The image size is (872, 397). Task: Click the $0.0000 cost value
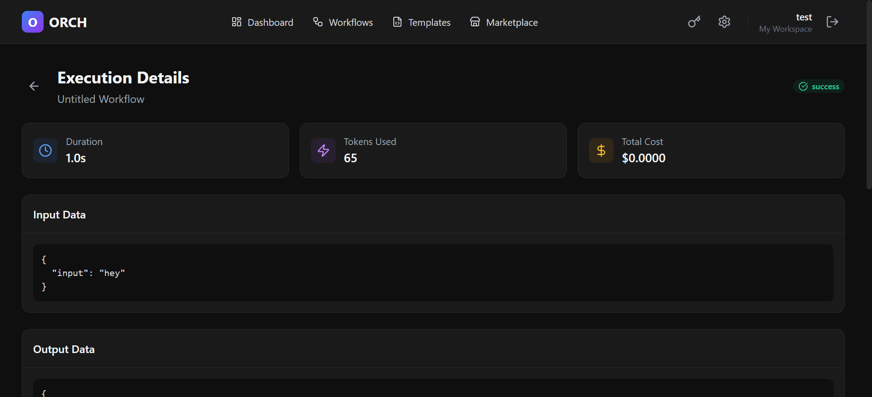(x=644, y=158)
